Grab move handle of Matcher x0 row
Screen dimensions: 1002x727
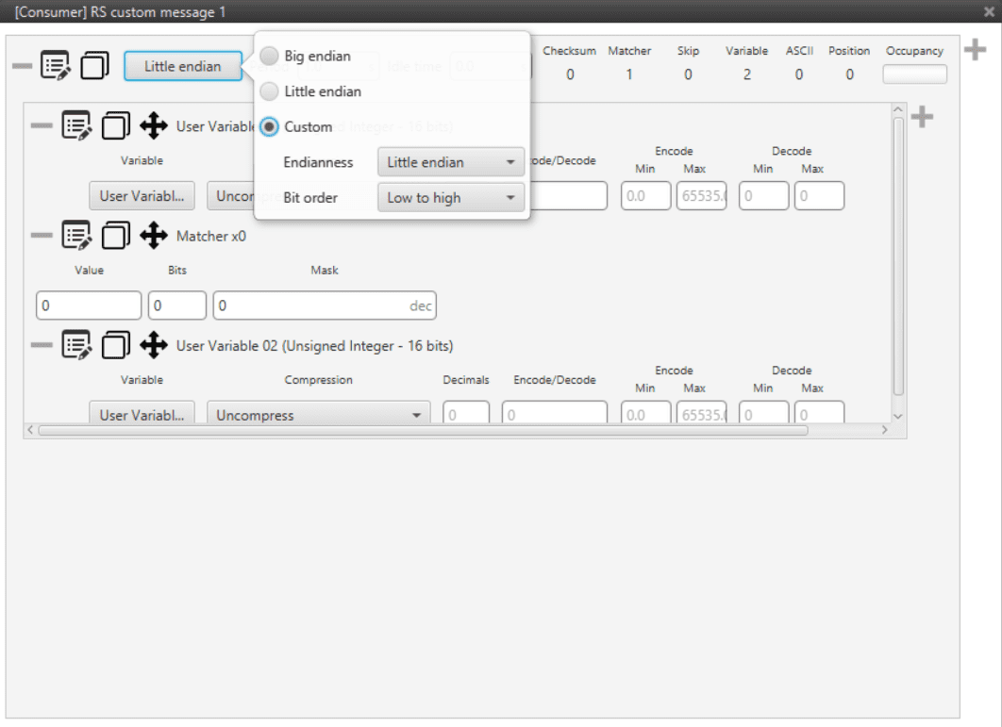(154, 236)
